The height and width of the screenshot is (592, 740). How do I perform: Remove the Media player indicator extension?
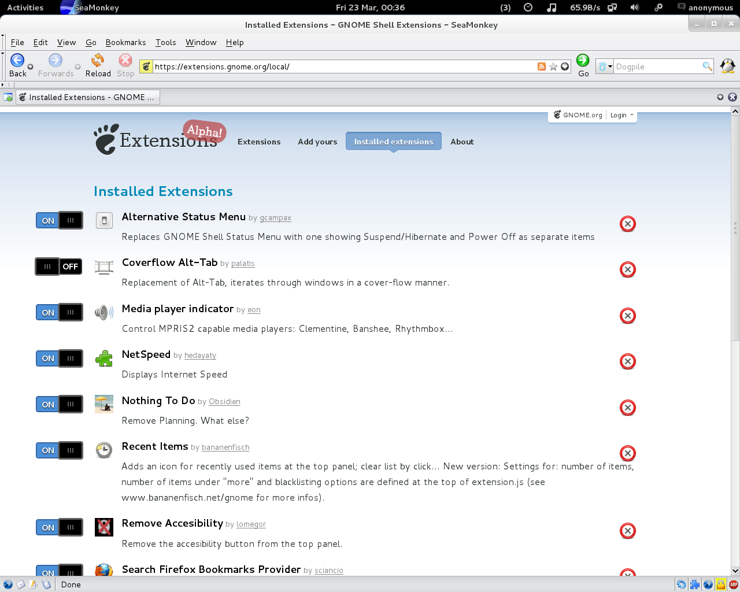(x=628, y=316)
